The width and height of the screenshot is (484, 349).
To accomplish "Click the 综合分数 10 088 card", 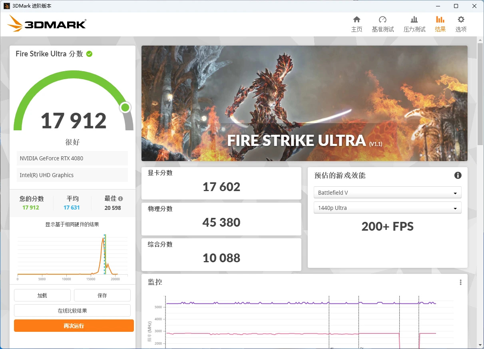I will tap(221, 255).
